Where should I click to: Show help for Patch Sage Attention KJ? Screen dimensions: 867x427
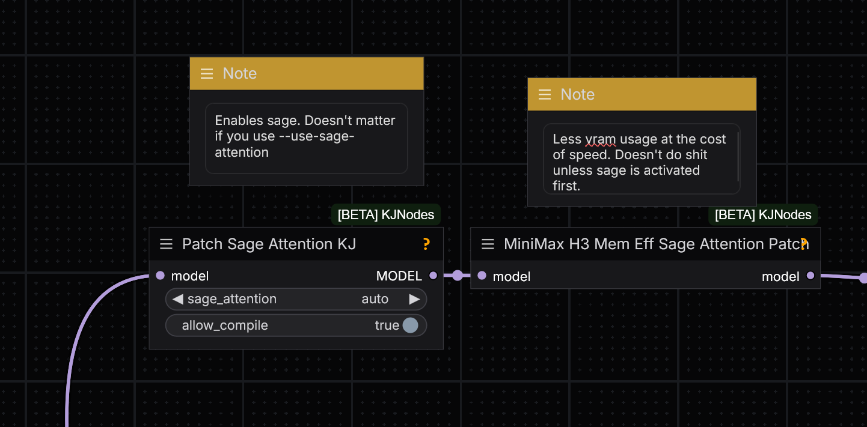426,244
